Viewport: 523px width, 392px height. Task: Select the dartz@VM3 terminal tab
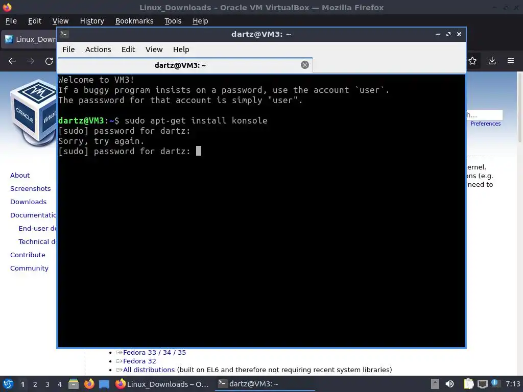click(x=185, y=65)
